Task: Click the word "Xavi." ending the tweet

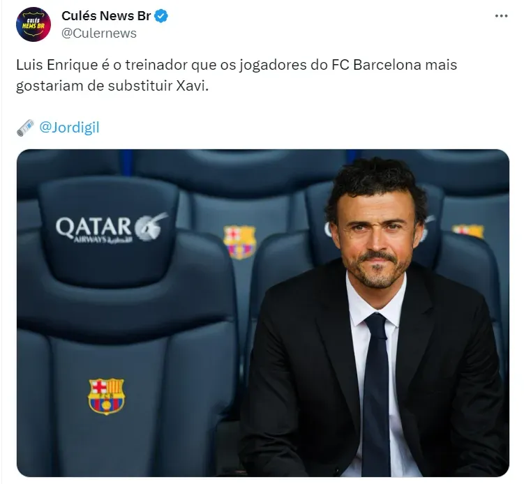Action: click(192, 86)
